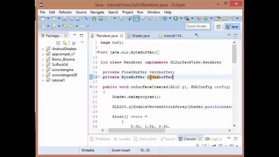Click the Forward navigation arrow

click(x=82, y=26)
